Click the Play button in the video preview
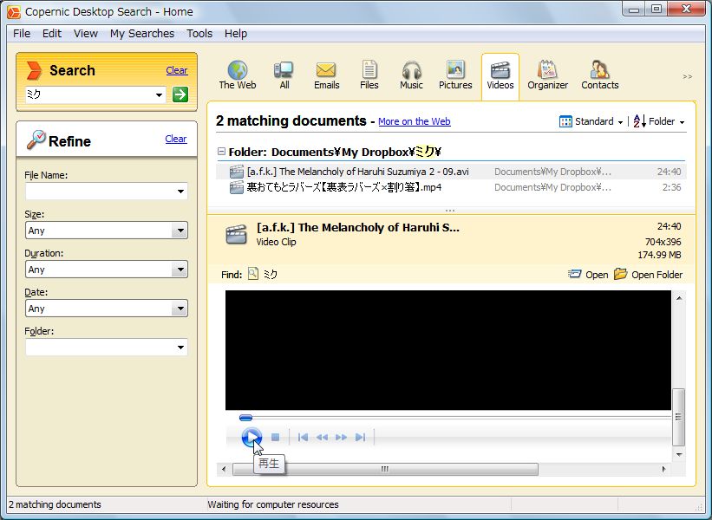The width and height of the screenshot is (712, 520). click(x=251, y=437)
